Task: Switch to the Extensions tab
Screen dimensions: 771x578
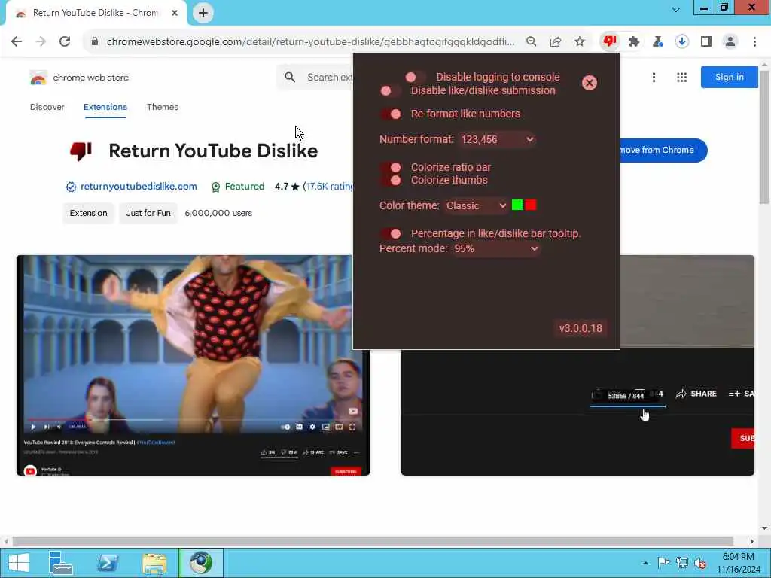Action: click(x=105, y=107)
